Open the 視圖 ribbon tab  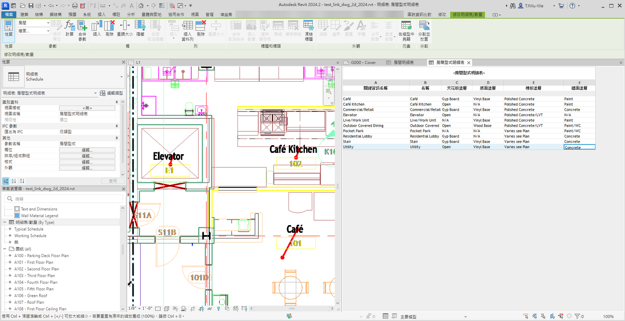(195, 14)
